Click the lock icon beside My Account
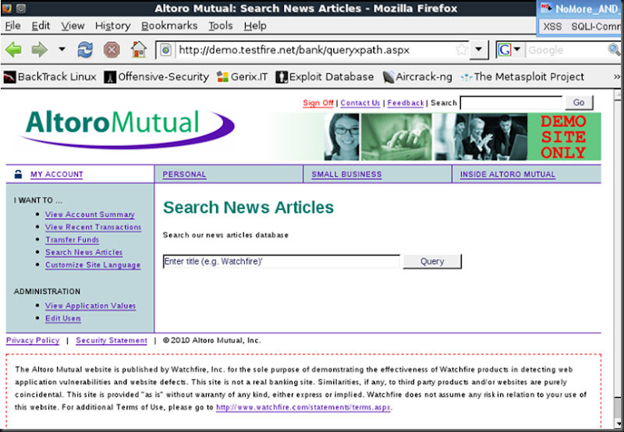The image size is (624, 432). [x=18, y=174]
